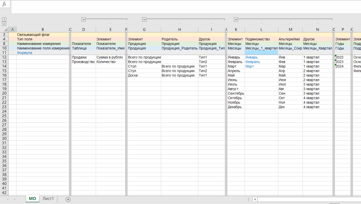Open the Лист1 sheet tab
Viewport: 361px width, 204px height.
pos(48,199)
